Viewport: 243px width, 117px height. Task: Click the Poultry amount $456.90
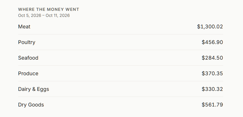[212, 42]
